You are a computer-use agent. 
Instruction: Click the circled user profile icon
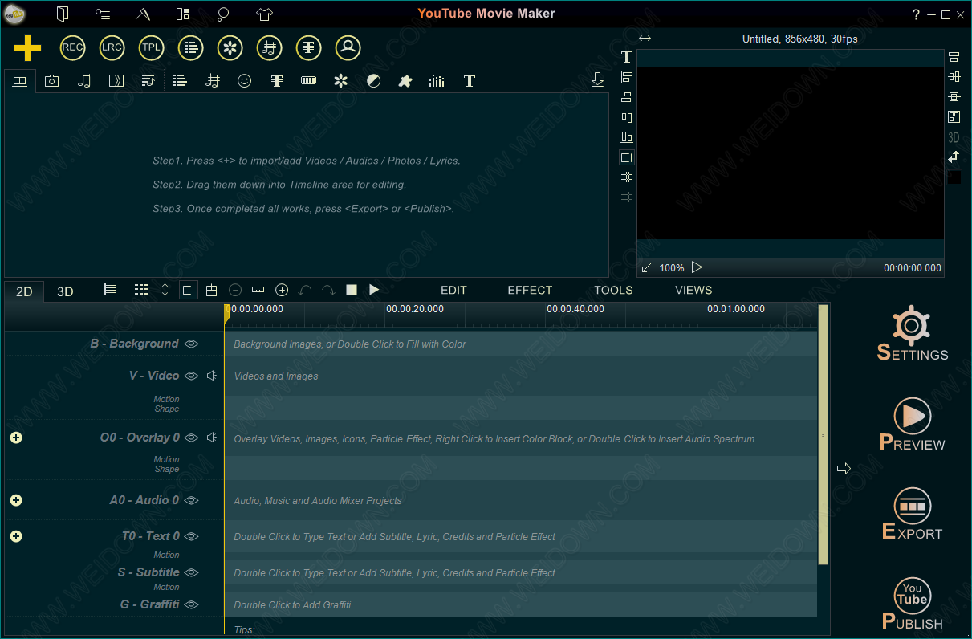(348, 47)
